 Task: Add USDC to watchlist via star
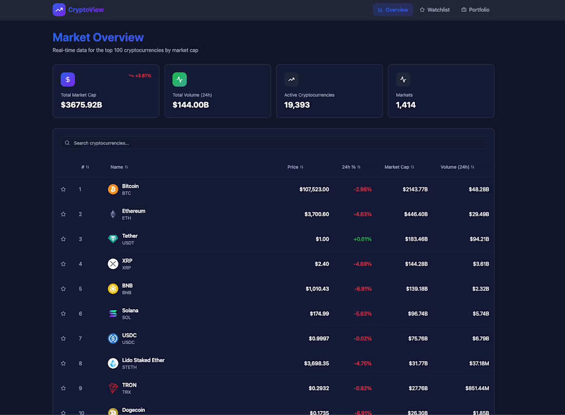click(x=63, y=338)
